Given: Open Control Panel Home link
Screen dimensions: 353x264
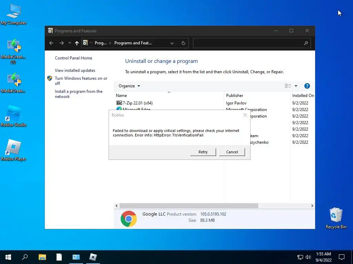Looking at the screenshot, I should (73, 58).
